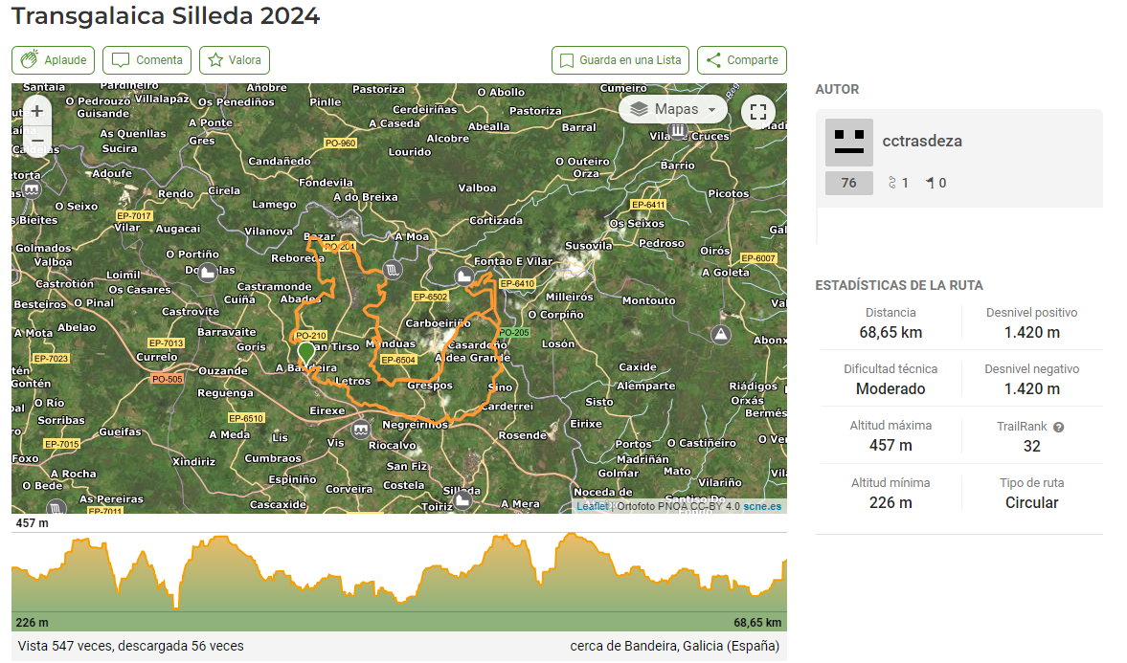This screenshot has height=663, width=1127.
Task: Open the Comenta comment button
Action: pos(147,60)
